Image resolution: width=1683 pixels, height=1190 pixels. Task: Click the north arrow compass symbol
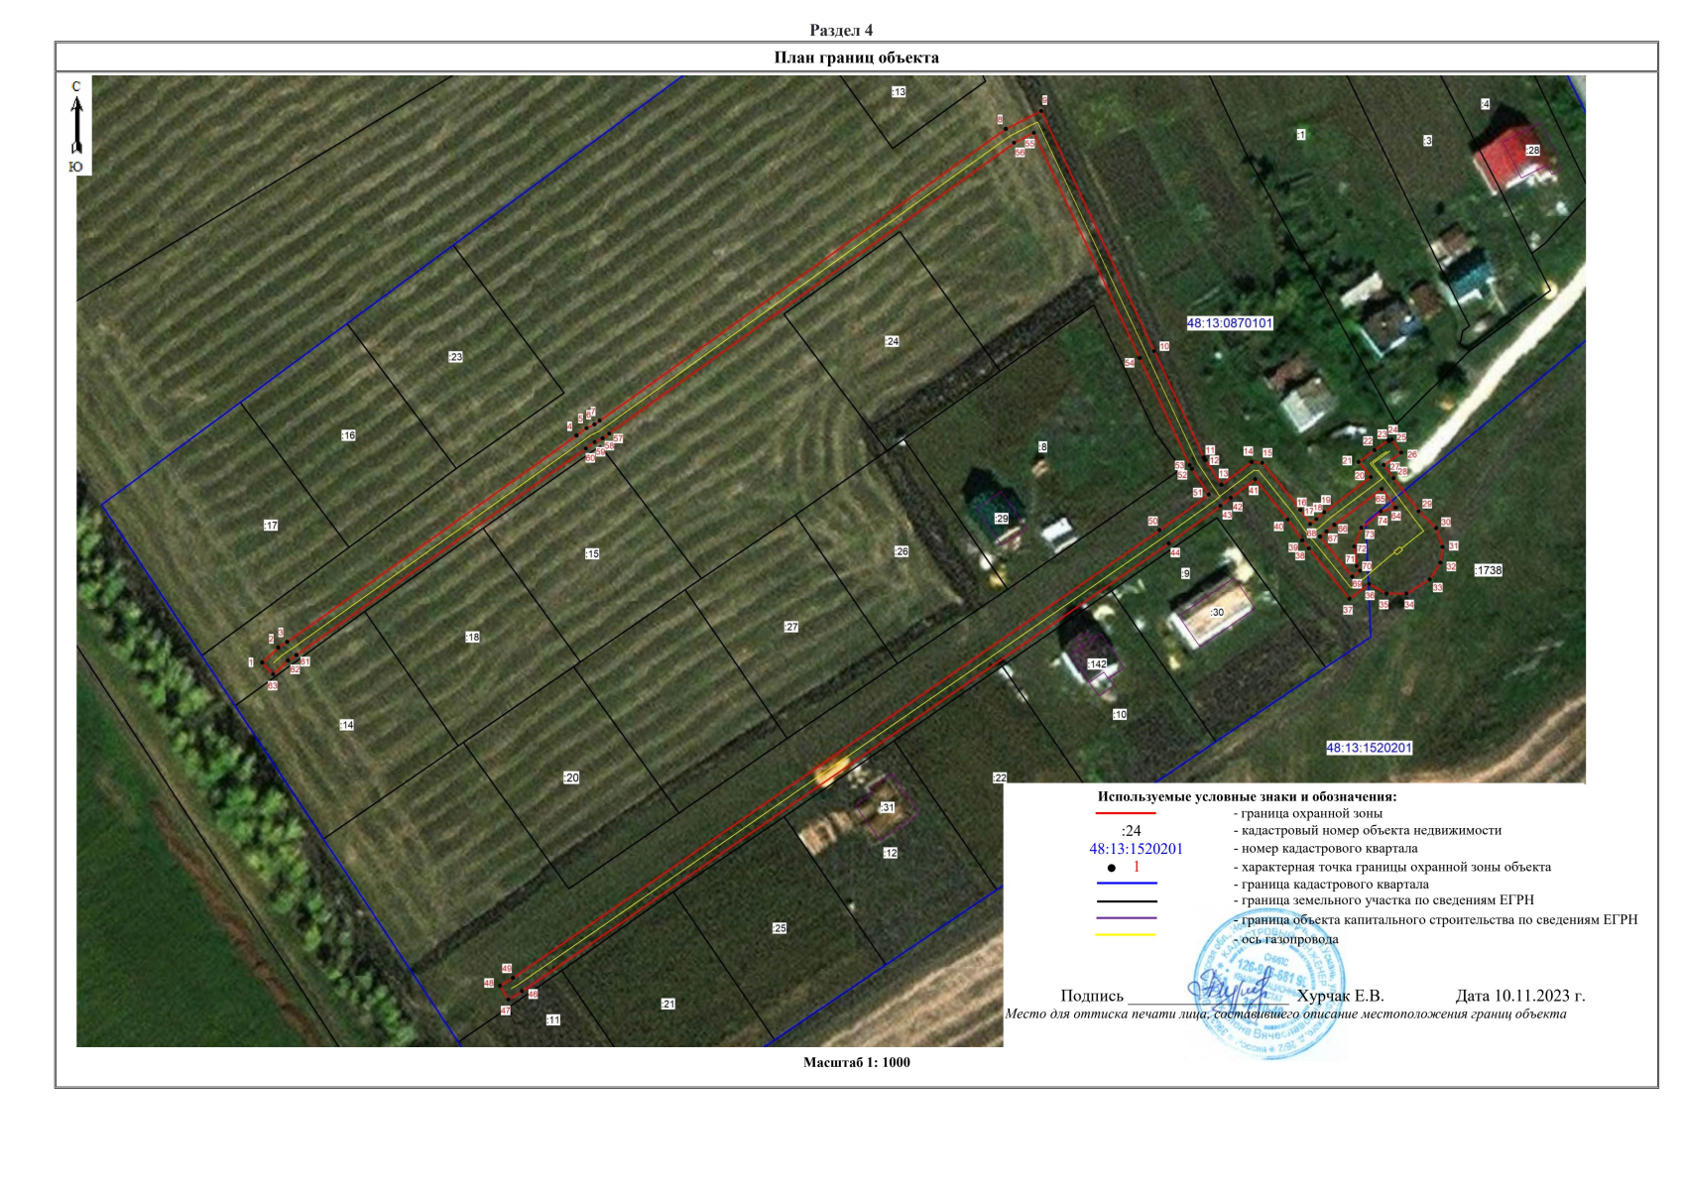(76, 125)
